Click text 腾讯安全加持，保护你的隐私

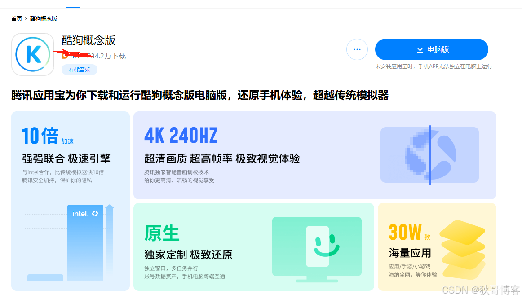point(57,180)
